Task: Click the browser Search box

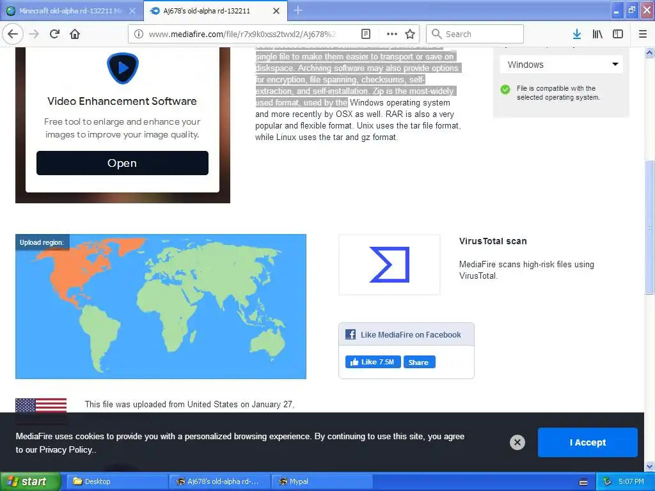Action: tap(475, 34)
